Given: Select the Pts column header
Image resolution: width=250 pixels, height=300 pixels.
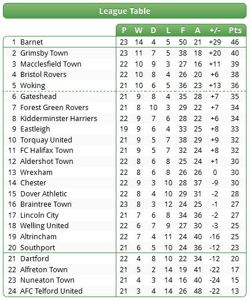Looking at the screenshot, I should 235,30.
